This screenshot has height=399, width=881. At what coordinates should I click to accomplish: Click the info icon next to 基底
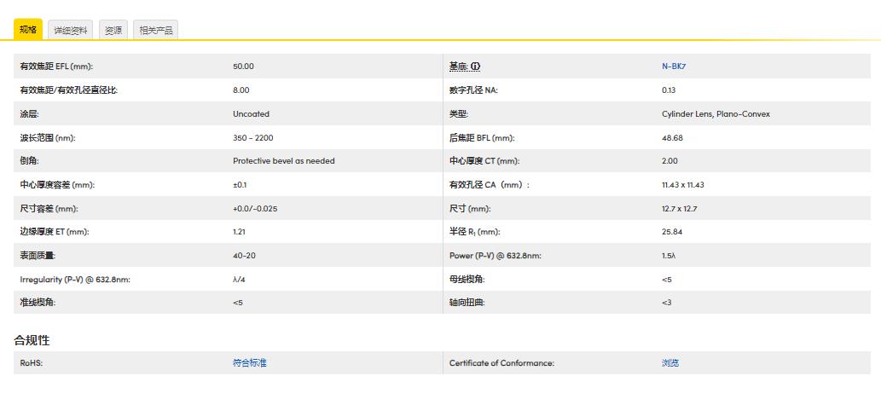click(x=475, y=66)
